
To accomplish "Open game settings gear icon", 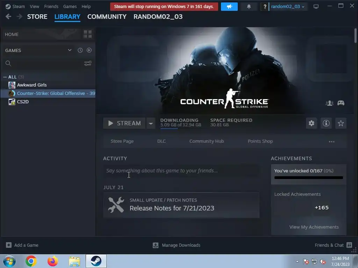I will (312, 123).
